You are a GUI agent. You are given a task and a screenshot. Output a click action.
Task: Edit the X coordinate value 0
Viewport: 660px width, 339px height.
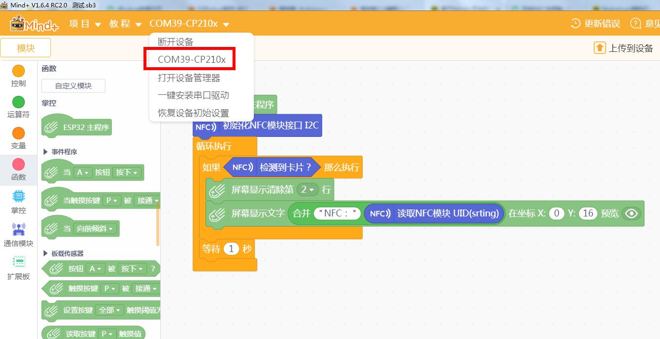pyautogui.click(x=557, y=213)
